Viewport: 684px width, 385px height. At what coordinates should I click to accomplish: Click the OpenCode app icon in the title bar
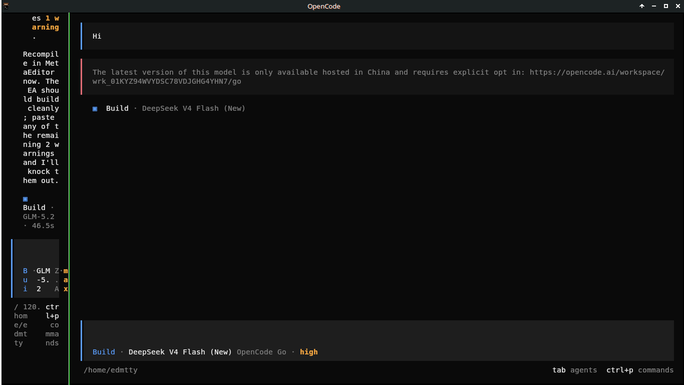click(x=6, y=6)
